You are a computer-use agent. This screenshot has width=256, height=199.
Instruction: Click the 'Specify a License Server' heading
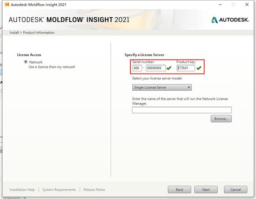pos(144,55)
